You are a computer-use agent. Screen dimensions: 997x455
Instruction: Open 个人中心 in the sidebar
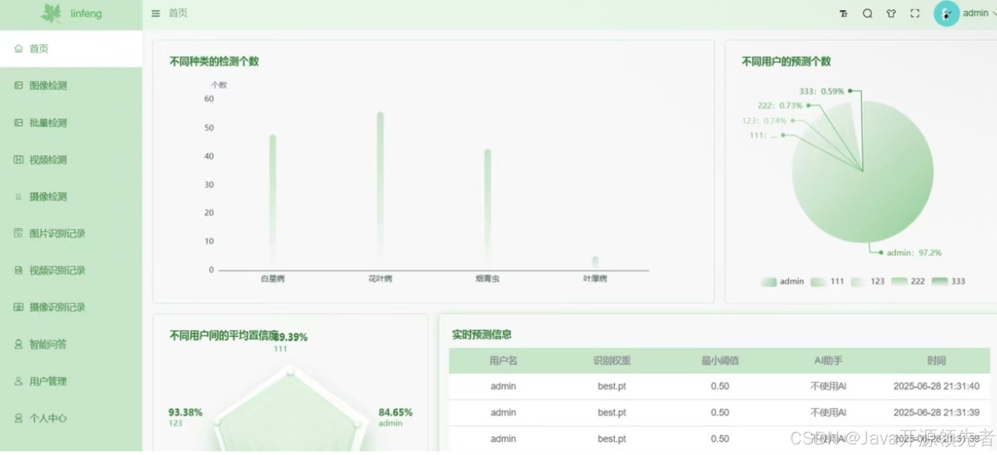tap(71, 418)
